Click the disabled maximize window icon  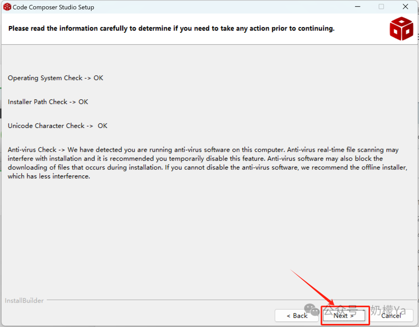381,7
